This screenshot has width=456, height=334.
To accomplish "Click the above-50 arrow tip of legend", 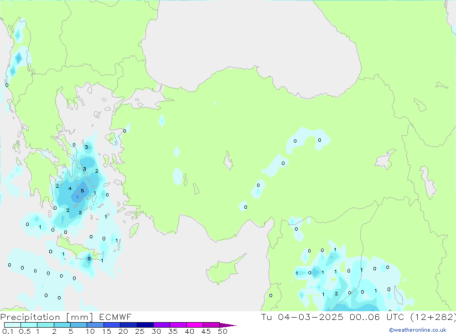I will 228,325.
